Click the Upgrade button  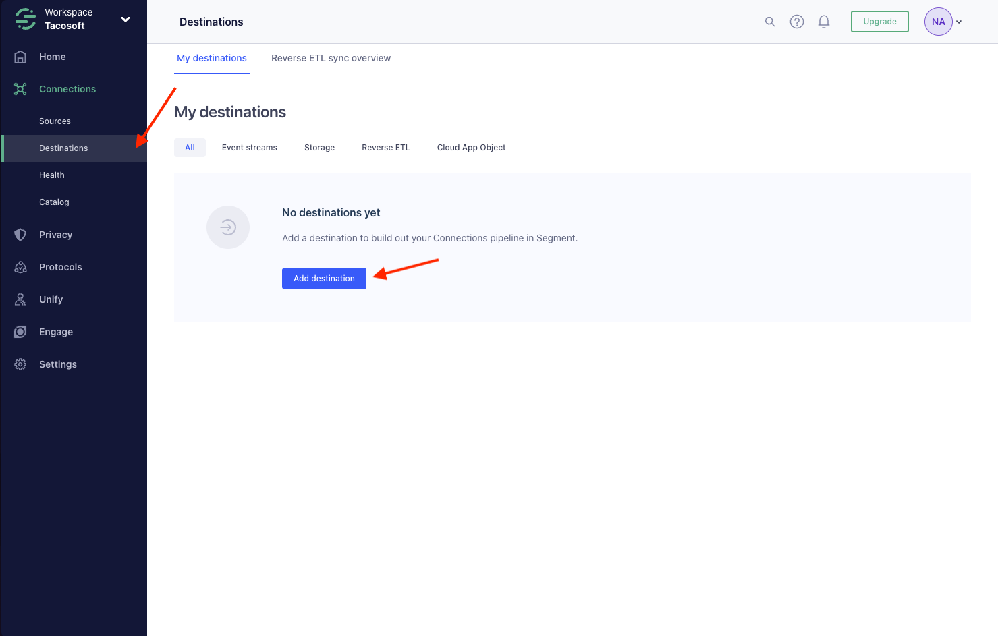[879, 21]
